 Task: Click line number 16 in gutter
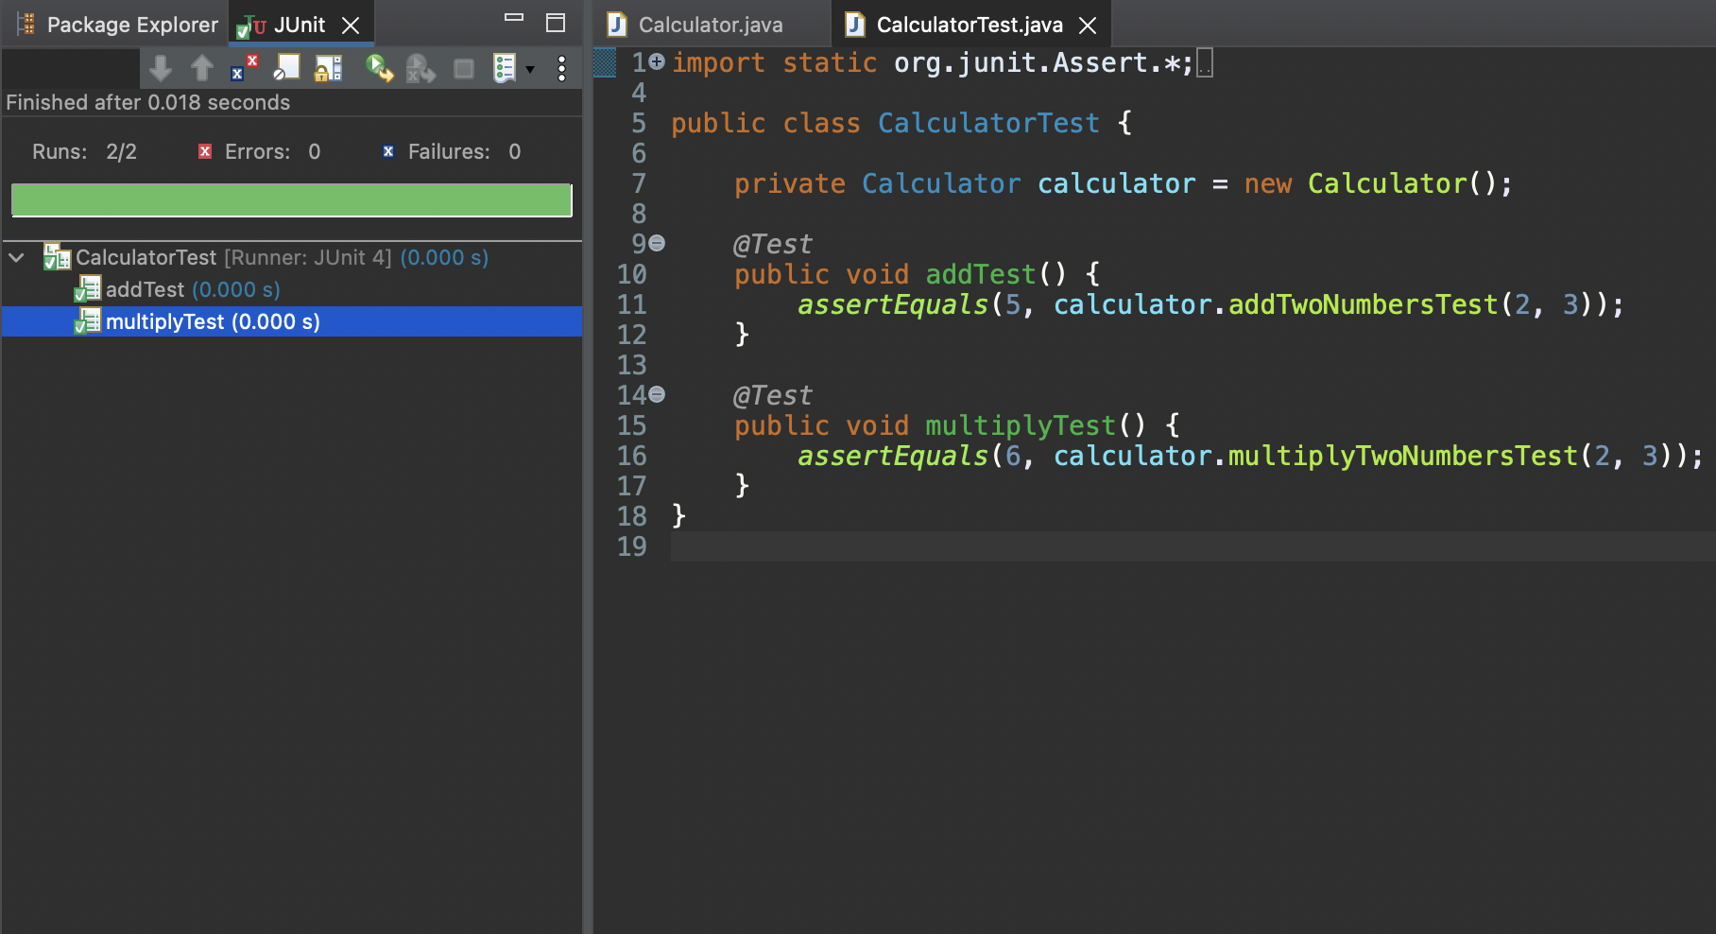point(632,456)
